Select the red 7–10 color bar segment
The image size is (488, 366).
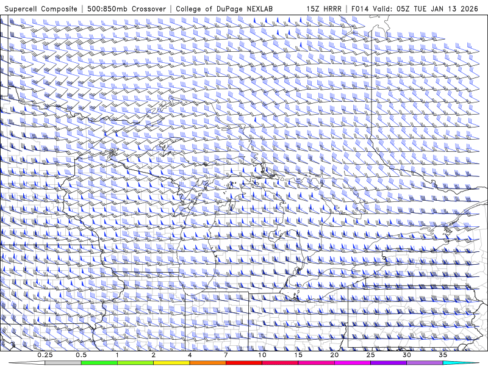[244, 363]
